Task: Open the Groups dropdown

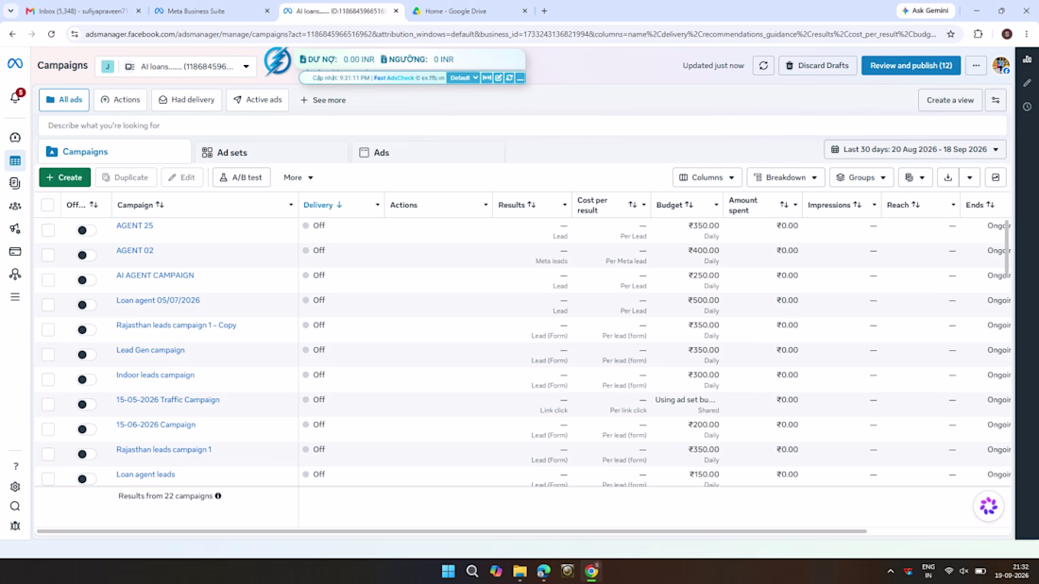Action: [x=860, y=177]
